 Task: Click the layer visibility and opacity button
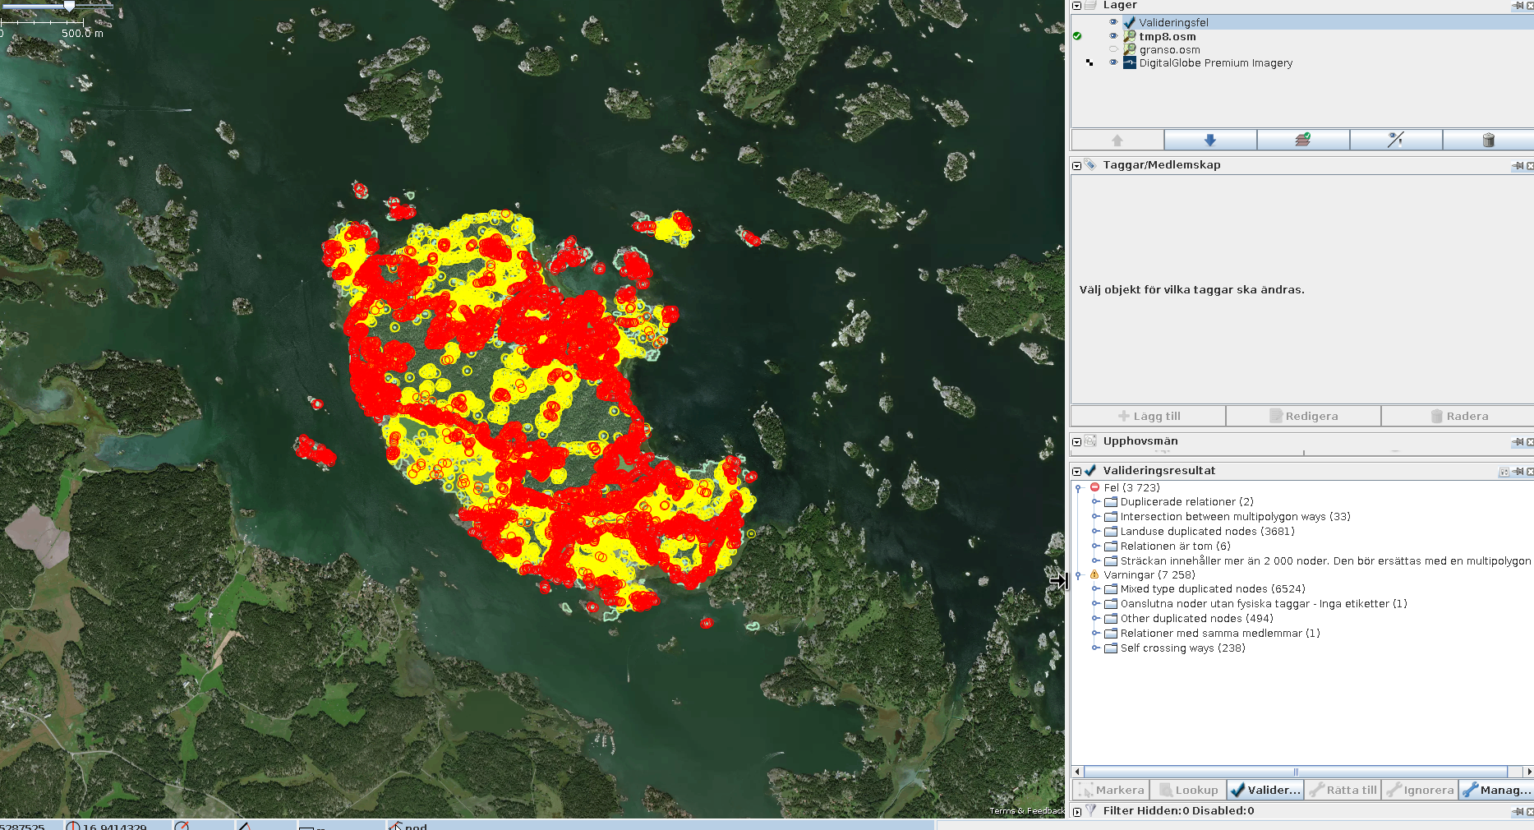point(1395,140)
